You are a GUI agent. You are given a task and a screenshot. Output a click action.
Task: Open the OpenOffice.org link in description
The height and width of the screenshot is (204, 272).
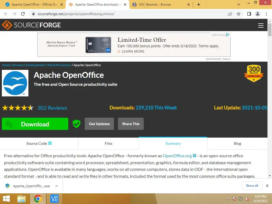tap(177, 156)
